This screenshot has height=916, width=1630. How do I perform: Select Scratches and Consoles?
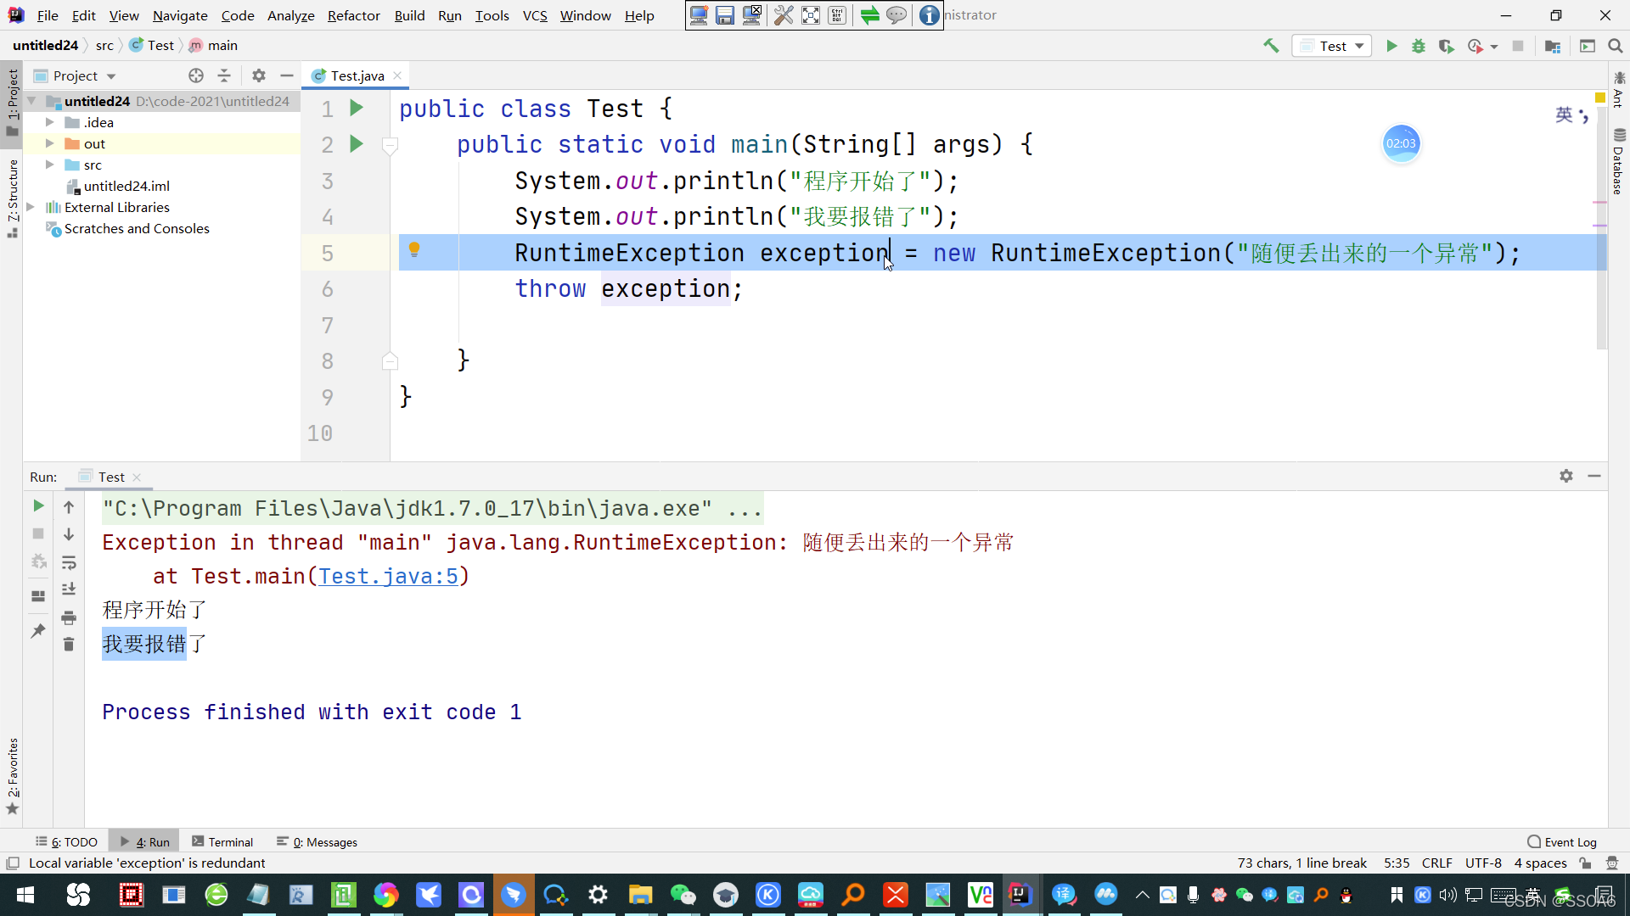tap(137, 228)
